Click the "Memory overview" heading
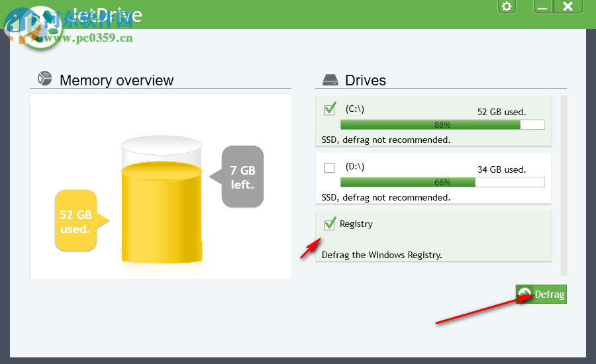The image size is (596, 364). click(117, 80)
